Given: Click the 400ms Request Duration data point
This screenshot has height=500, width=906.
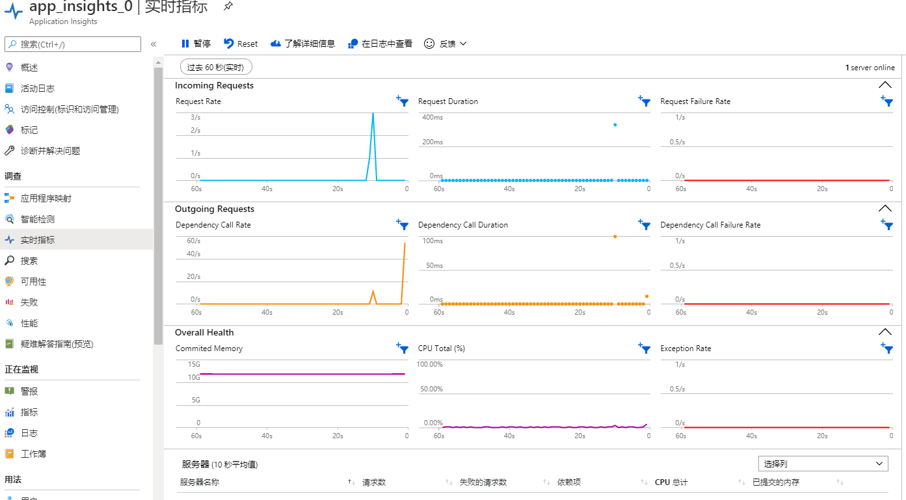Looking at the screenshot, I should point(615,125).
